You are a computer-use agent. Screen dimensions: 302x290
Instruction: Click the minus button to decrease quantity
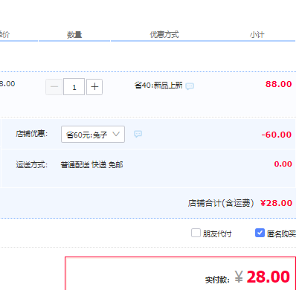click(x=54, y=87)
